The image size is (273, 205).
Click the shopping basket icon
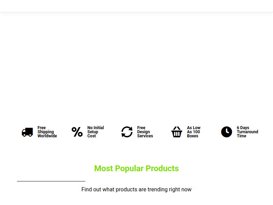coord(177,132)
